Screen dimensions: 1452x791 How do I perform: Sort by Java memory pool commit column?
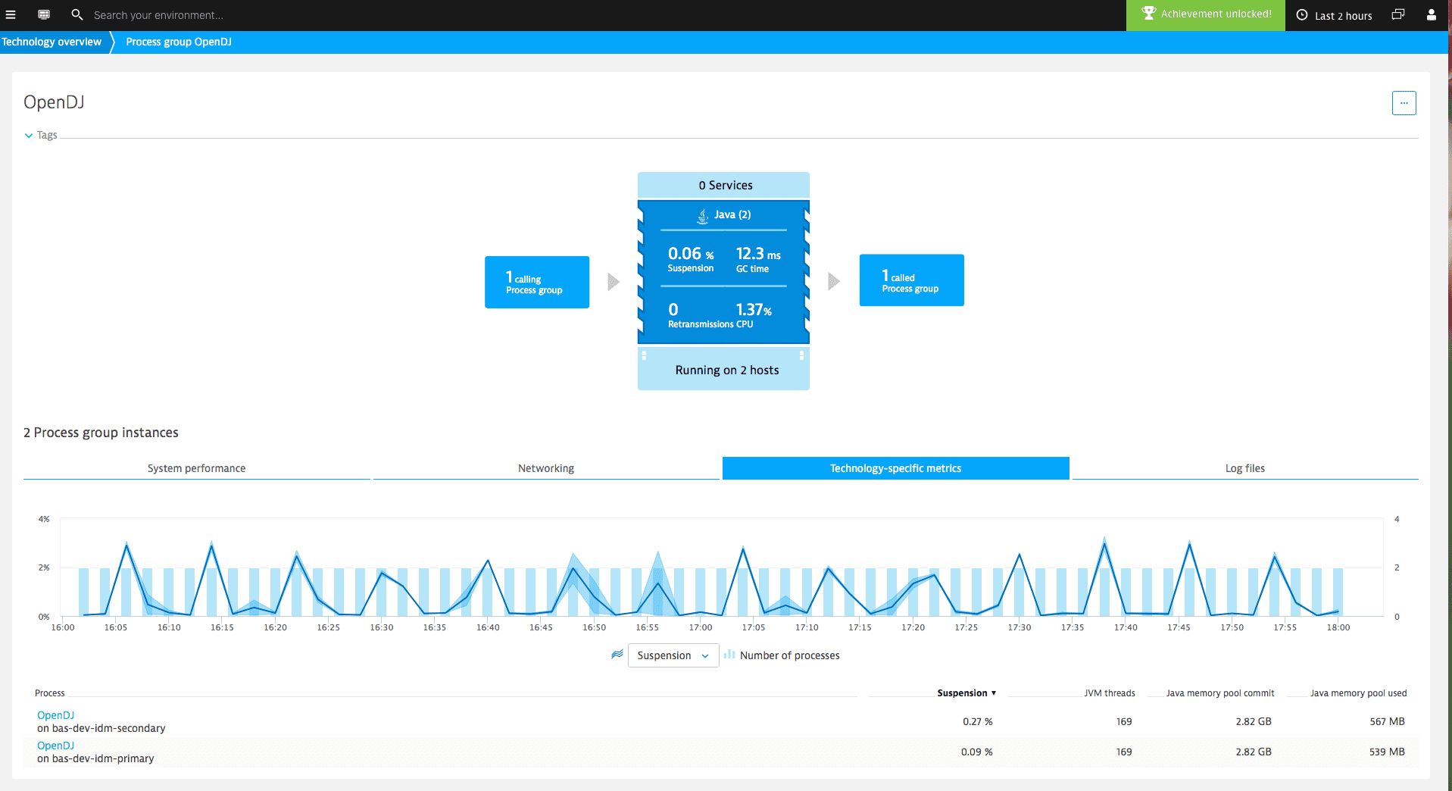1219,693
